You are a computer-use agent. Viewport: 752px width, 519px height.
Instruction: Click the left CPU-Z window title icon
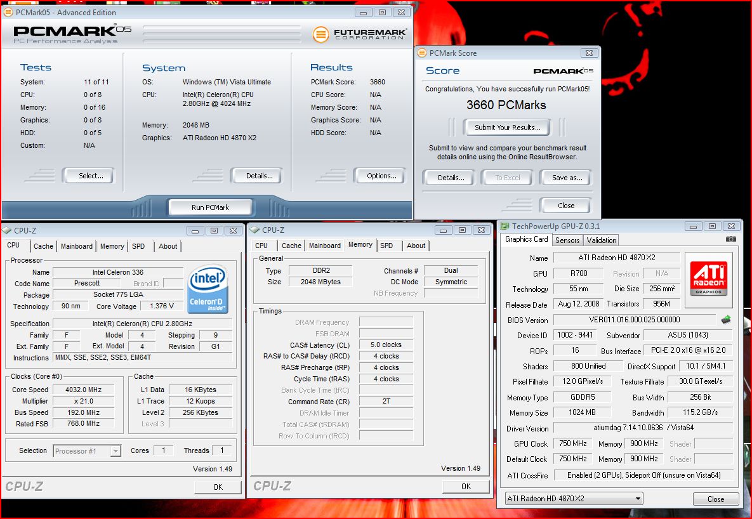click(x=7, y=231)
